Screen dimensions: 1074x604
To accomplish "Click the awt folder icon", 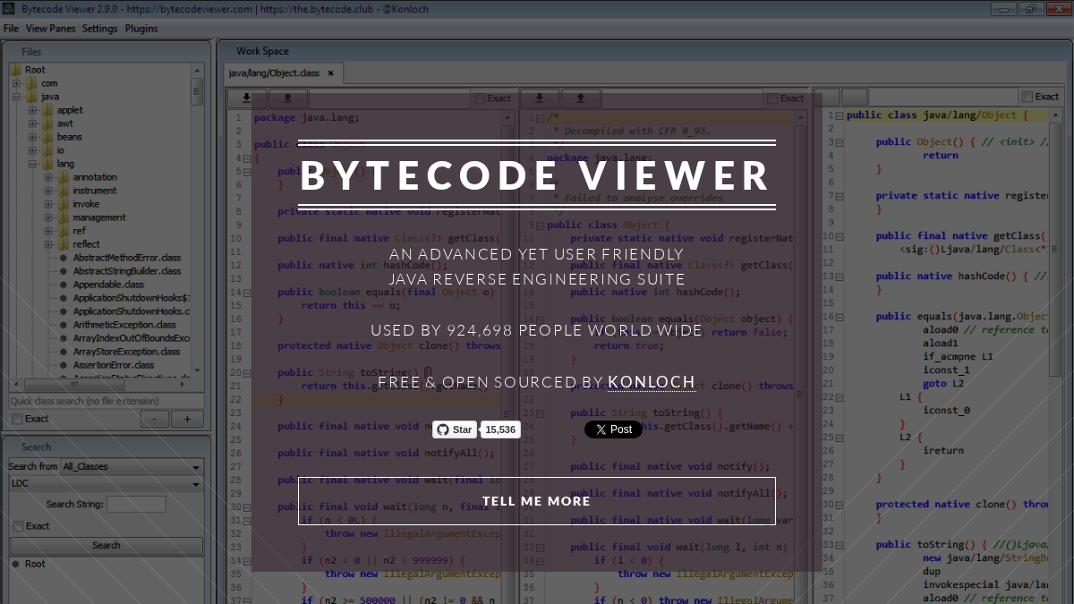I will click(x=47, y=123).
